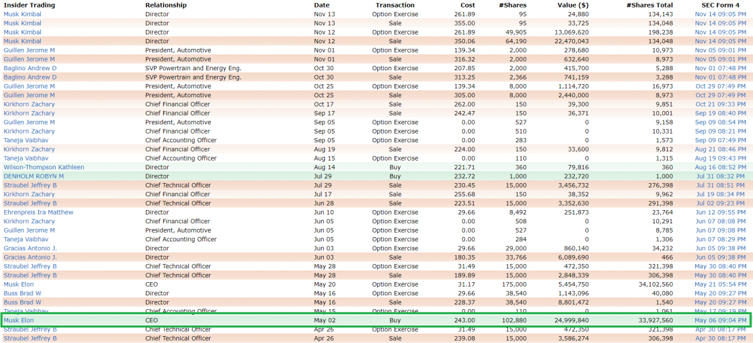
Task: Open SEC Form 4 filed Nov 05 09:01 PM for Option Exercise
Action: (720, 50)
